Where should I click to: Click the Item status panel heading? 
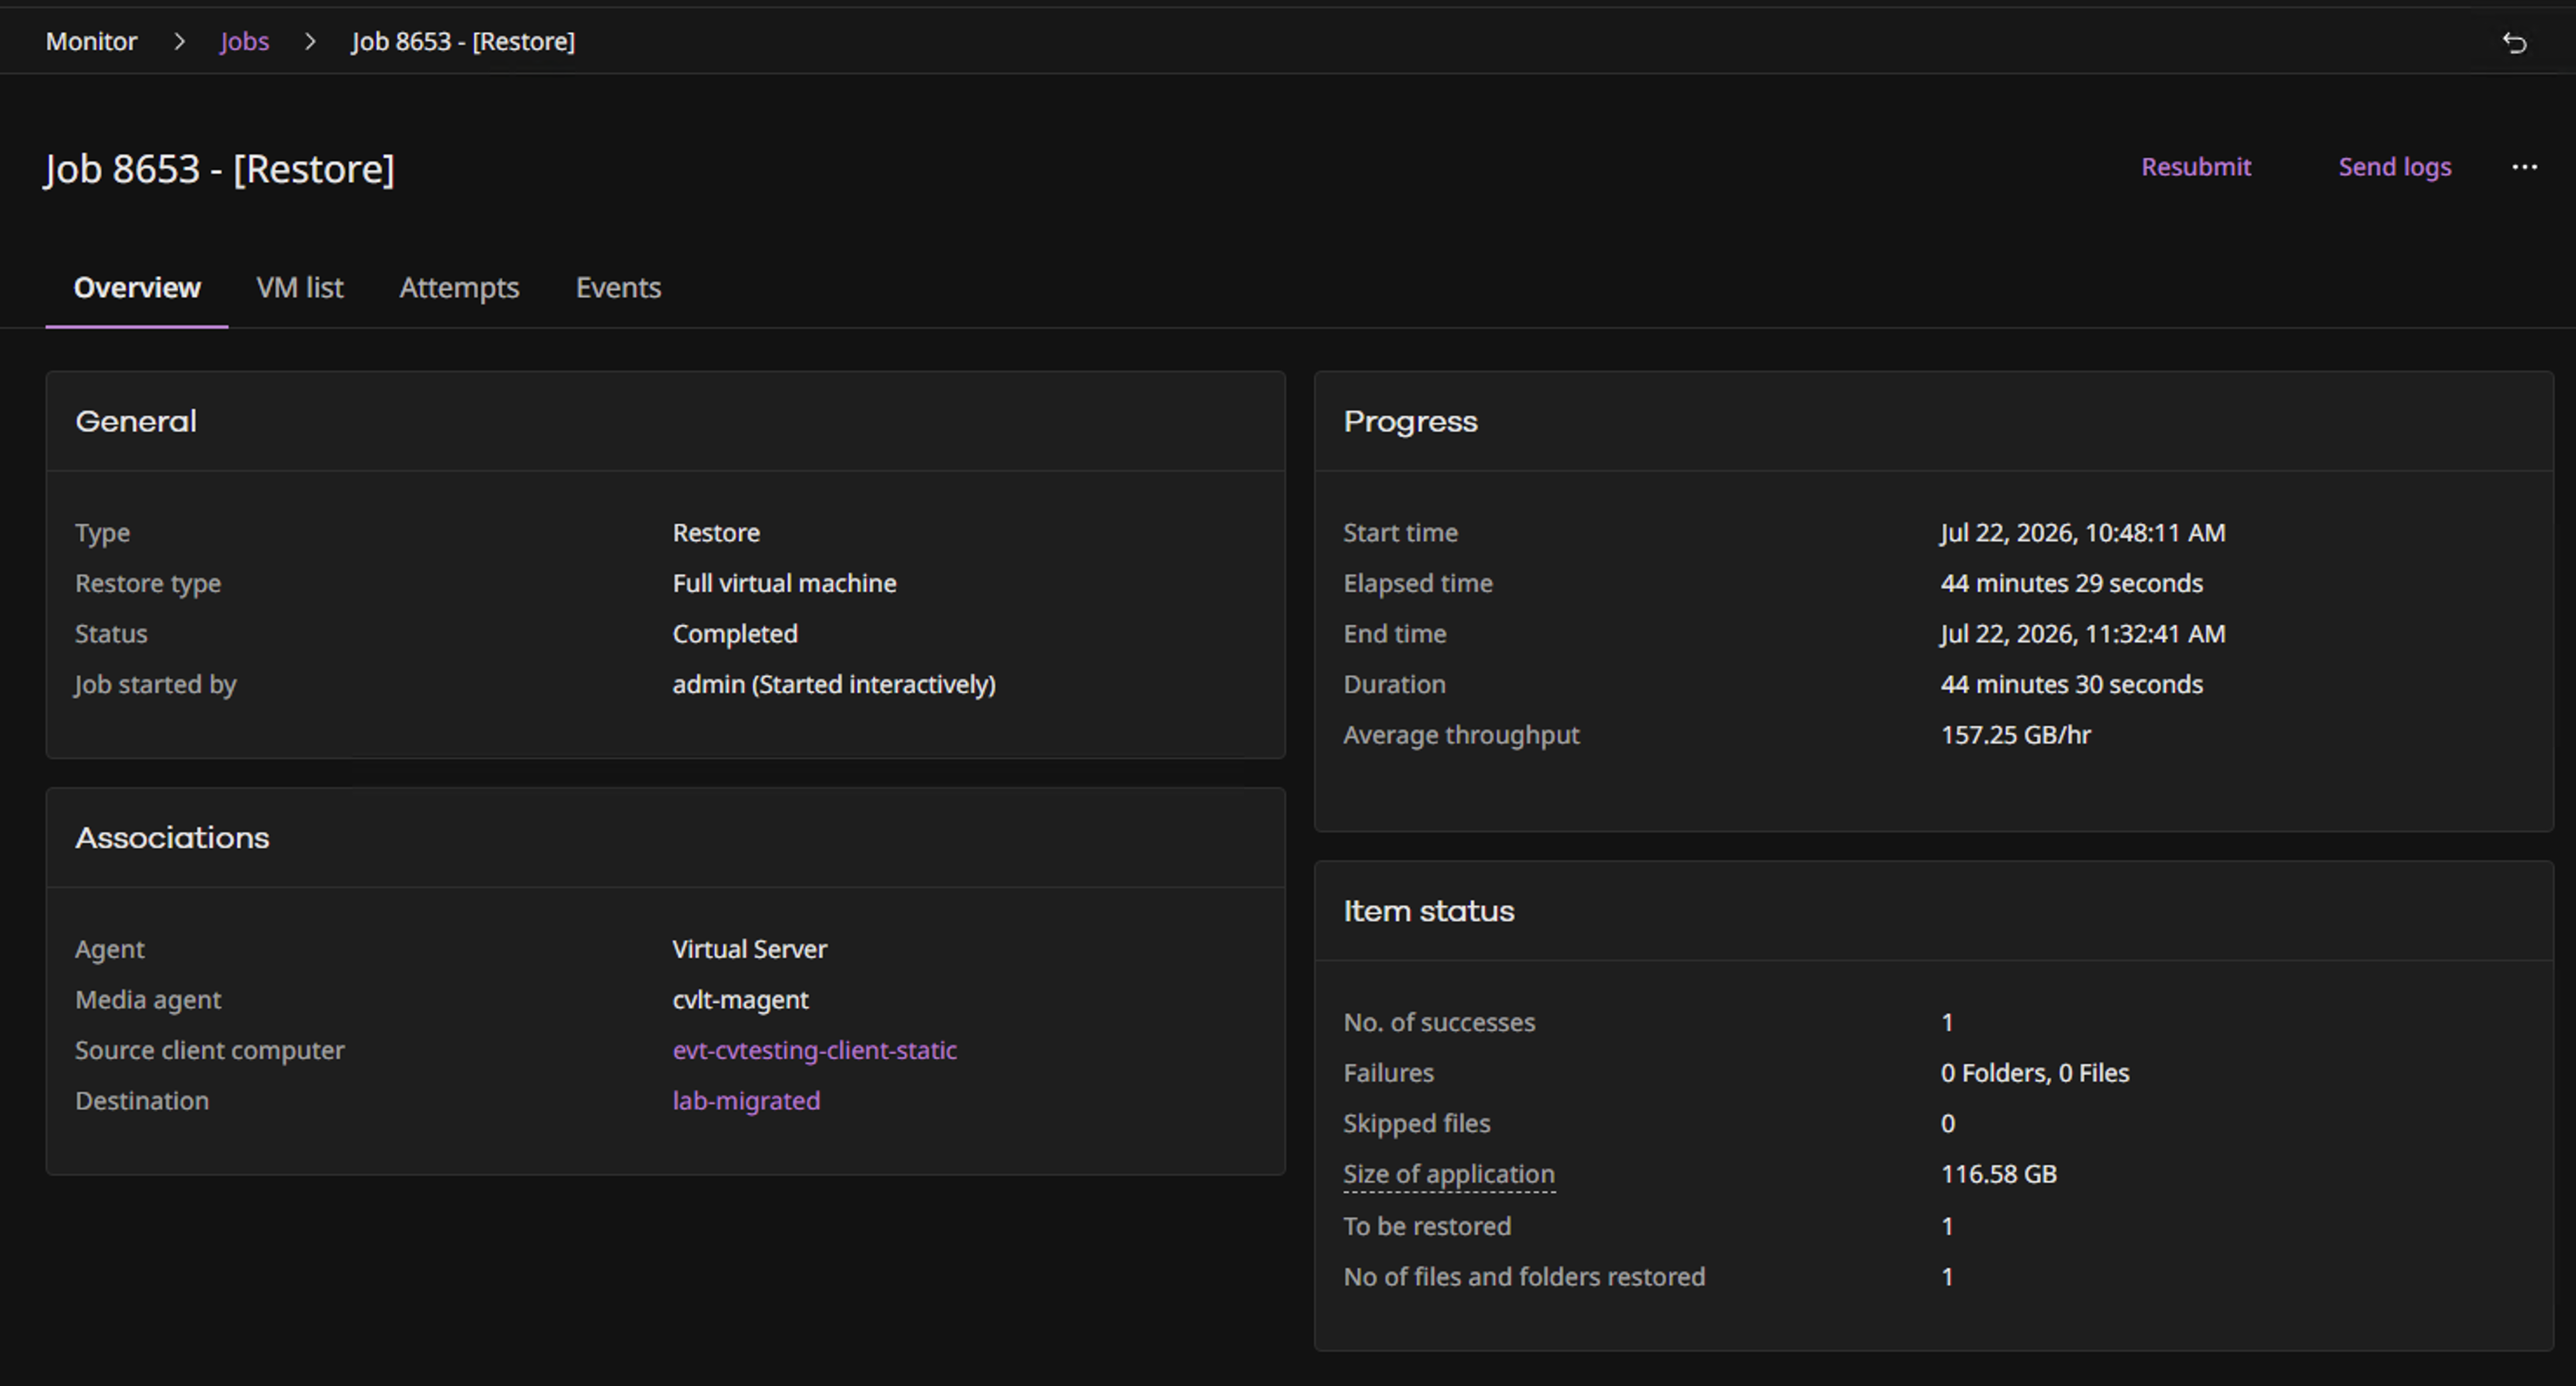pyautogui.click(x=1428, y=911)
